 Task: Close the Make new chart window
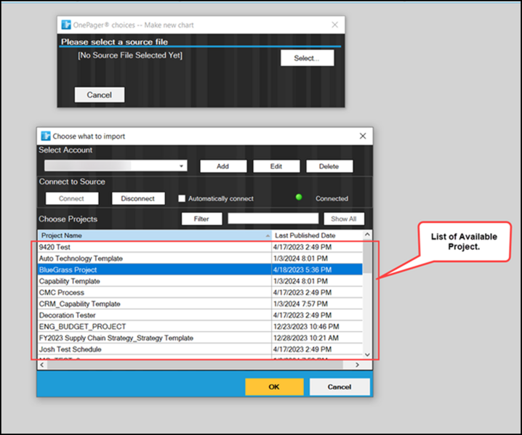pos(335,25)
